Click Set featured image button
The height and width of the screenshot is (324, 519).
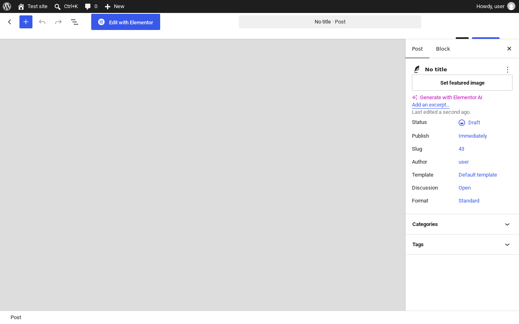(462, 83)
